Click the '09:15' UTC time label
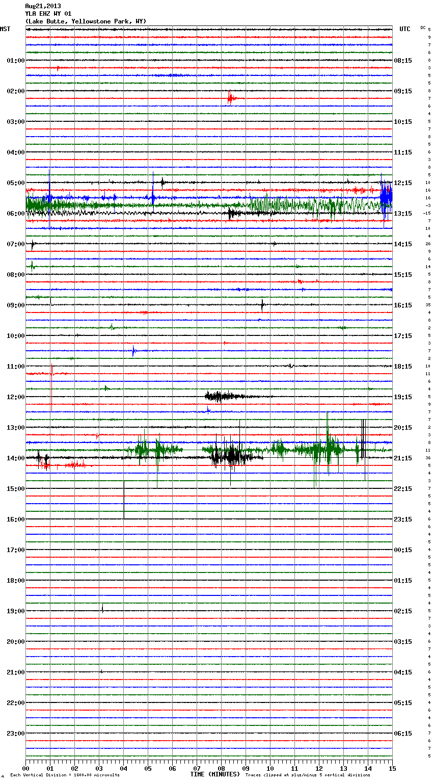 403,91
